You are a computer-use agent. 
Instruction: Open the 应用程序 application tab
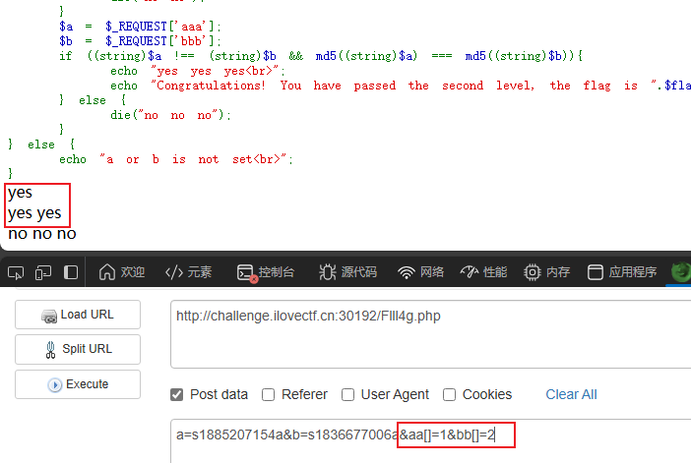(x=622, y=272)
